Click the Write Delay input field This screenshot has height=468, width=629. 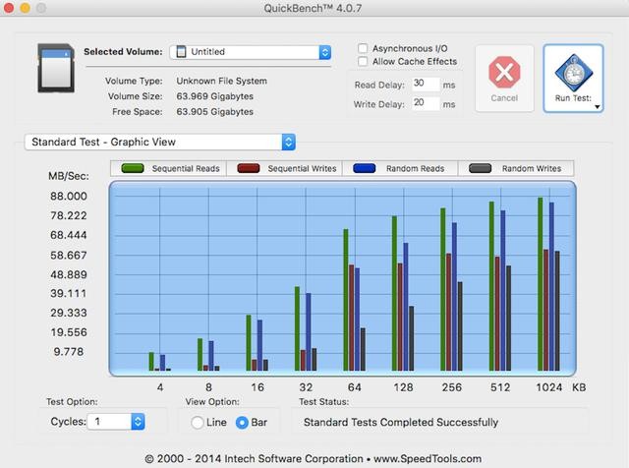[x=426, y=103]
